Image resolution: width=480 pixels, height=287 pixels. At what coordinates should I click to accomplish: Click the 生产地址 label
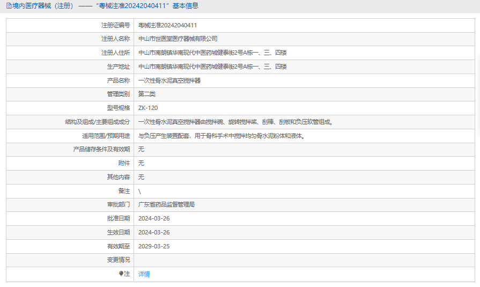tap(119, 67)
